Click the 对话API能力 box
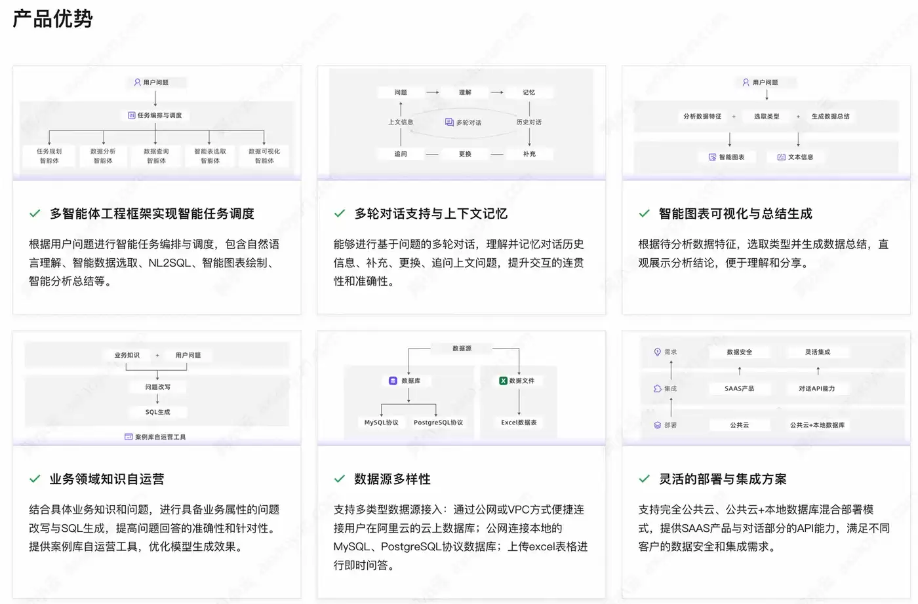The height and width of the screenshot is (604, 918). 818,388
